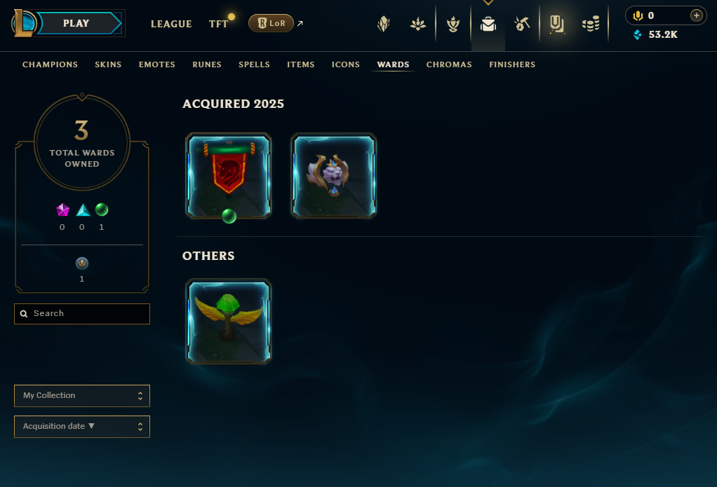Click the cyan triangle rarity filter
717x487 pixels.
(x=83, y=210)
